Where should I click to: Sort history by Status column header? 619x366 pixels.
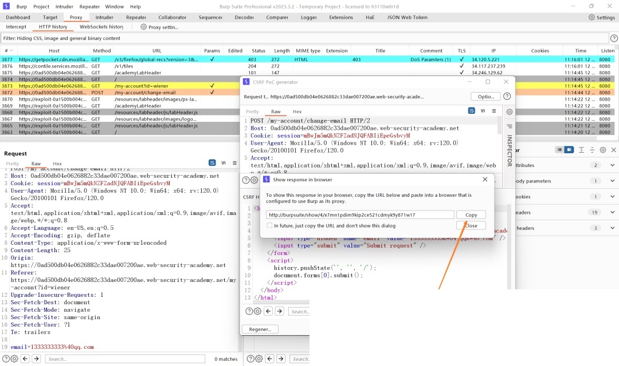[x=258, y=50]
